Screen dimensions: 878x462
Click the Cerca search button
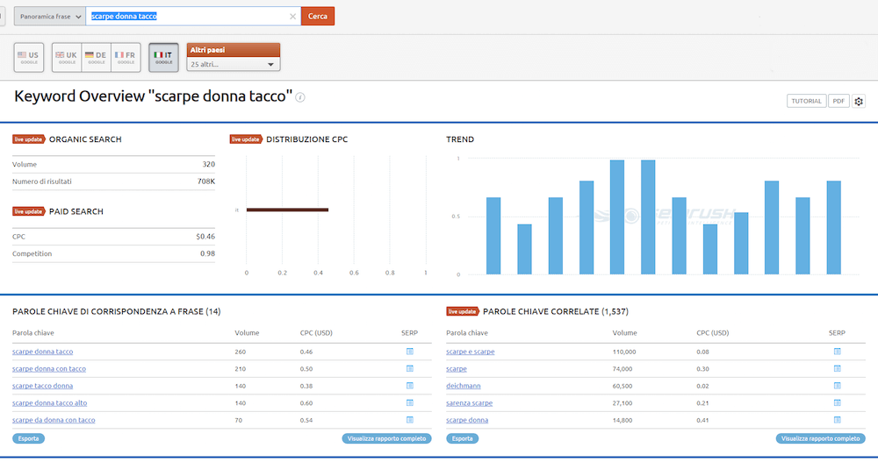coord(318,17)
